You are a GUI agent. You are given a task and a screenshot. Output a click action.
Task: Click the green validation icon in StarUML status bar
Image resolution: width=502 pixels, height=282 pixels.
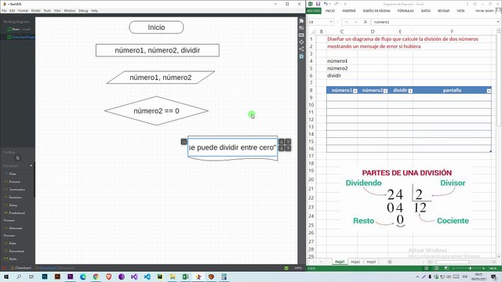point(286,268)
